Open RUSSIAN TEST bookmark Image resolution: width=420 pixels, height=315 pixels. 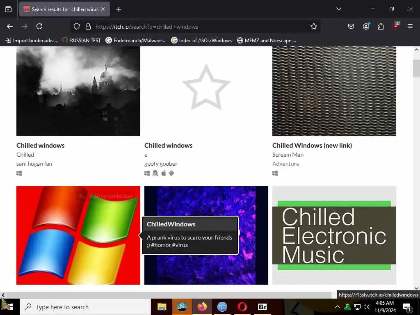pos(82,41)
